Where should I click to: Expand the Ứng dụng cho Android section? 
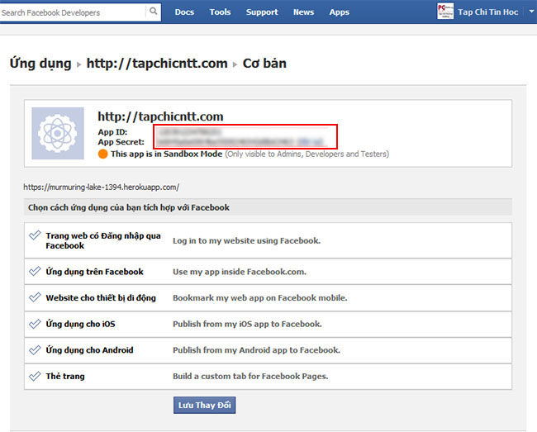click(x=268, y=350)
